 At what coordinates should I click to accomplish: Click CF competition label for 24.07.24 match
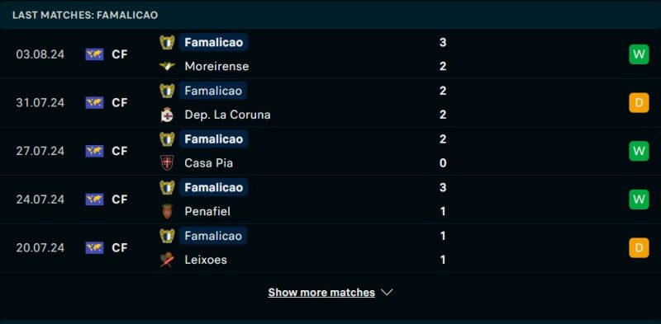click(x=120, y=200)
